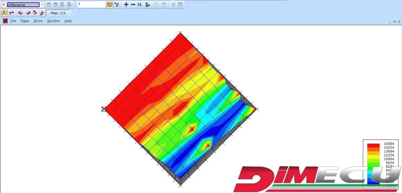Click the second grayed link icon after dropdown
The height and width of the screenshot is (193, 402).
[x=55, y=5]
